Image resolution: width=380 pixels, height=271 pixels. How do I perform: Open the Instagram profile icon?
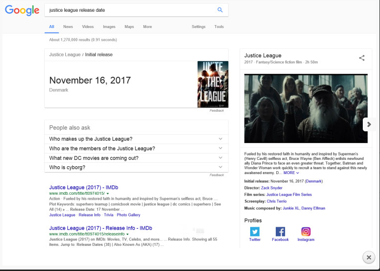coord(306,232)
